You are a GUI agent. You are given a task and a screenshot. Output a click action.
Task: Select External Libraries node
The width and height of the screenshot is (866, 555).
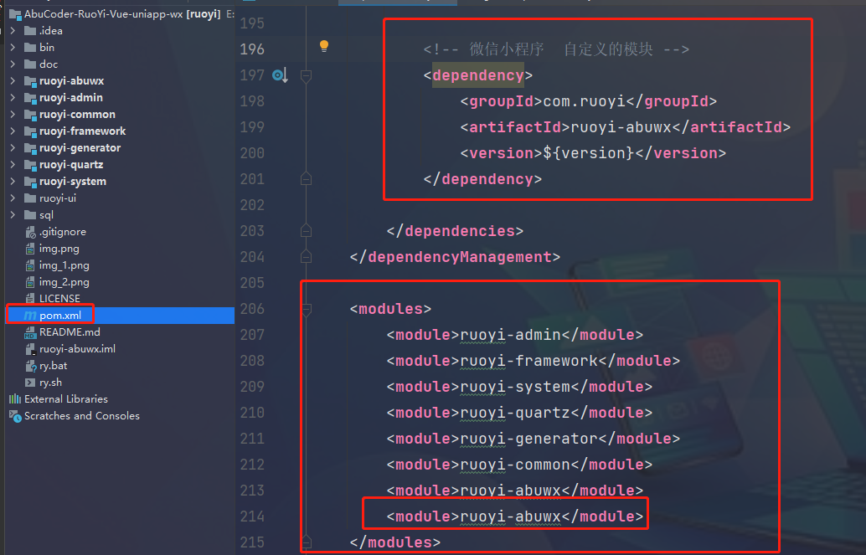click(x=65, y=398)
